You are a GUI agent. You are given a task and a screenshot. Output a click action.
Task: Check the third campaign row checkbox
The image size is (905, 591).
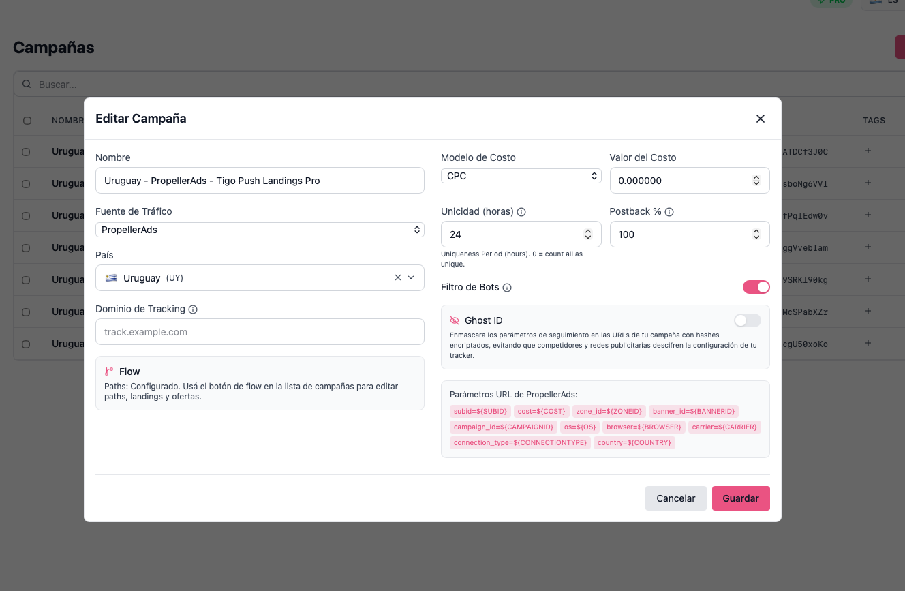click(x=26, y=216)
